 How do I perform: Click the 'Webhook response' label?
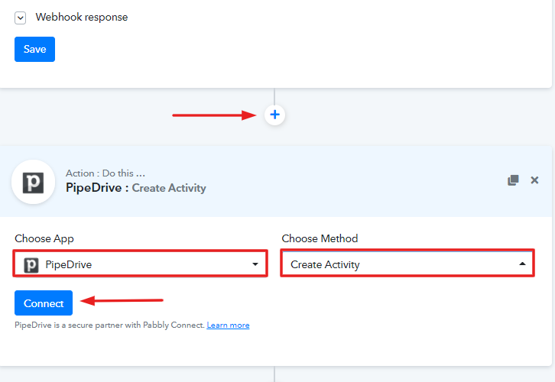[x=82, y=18]
